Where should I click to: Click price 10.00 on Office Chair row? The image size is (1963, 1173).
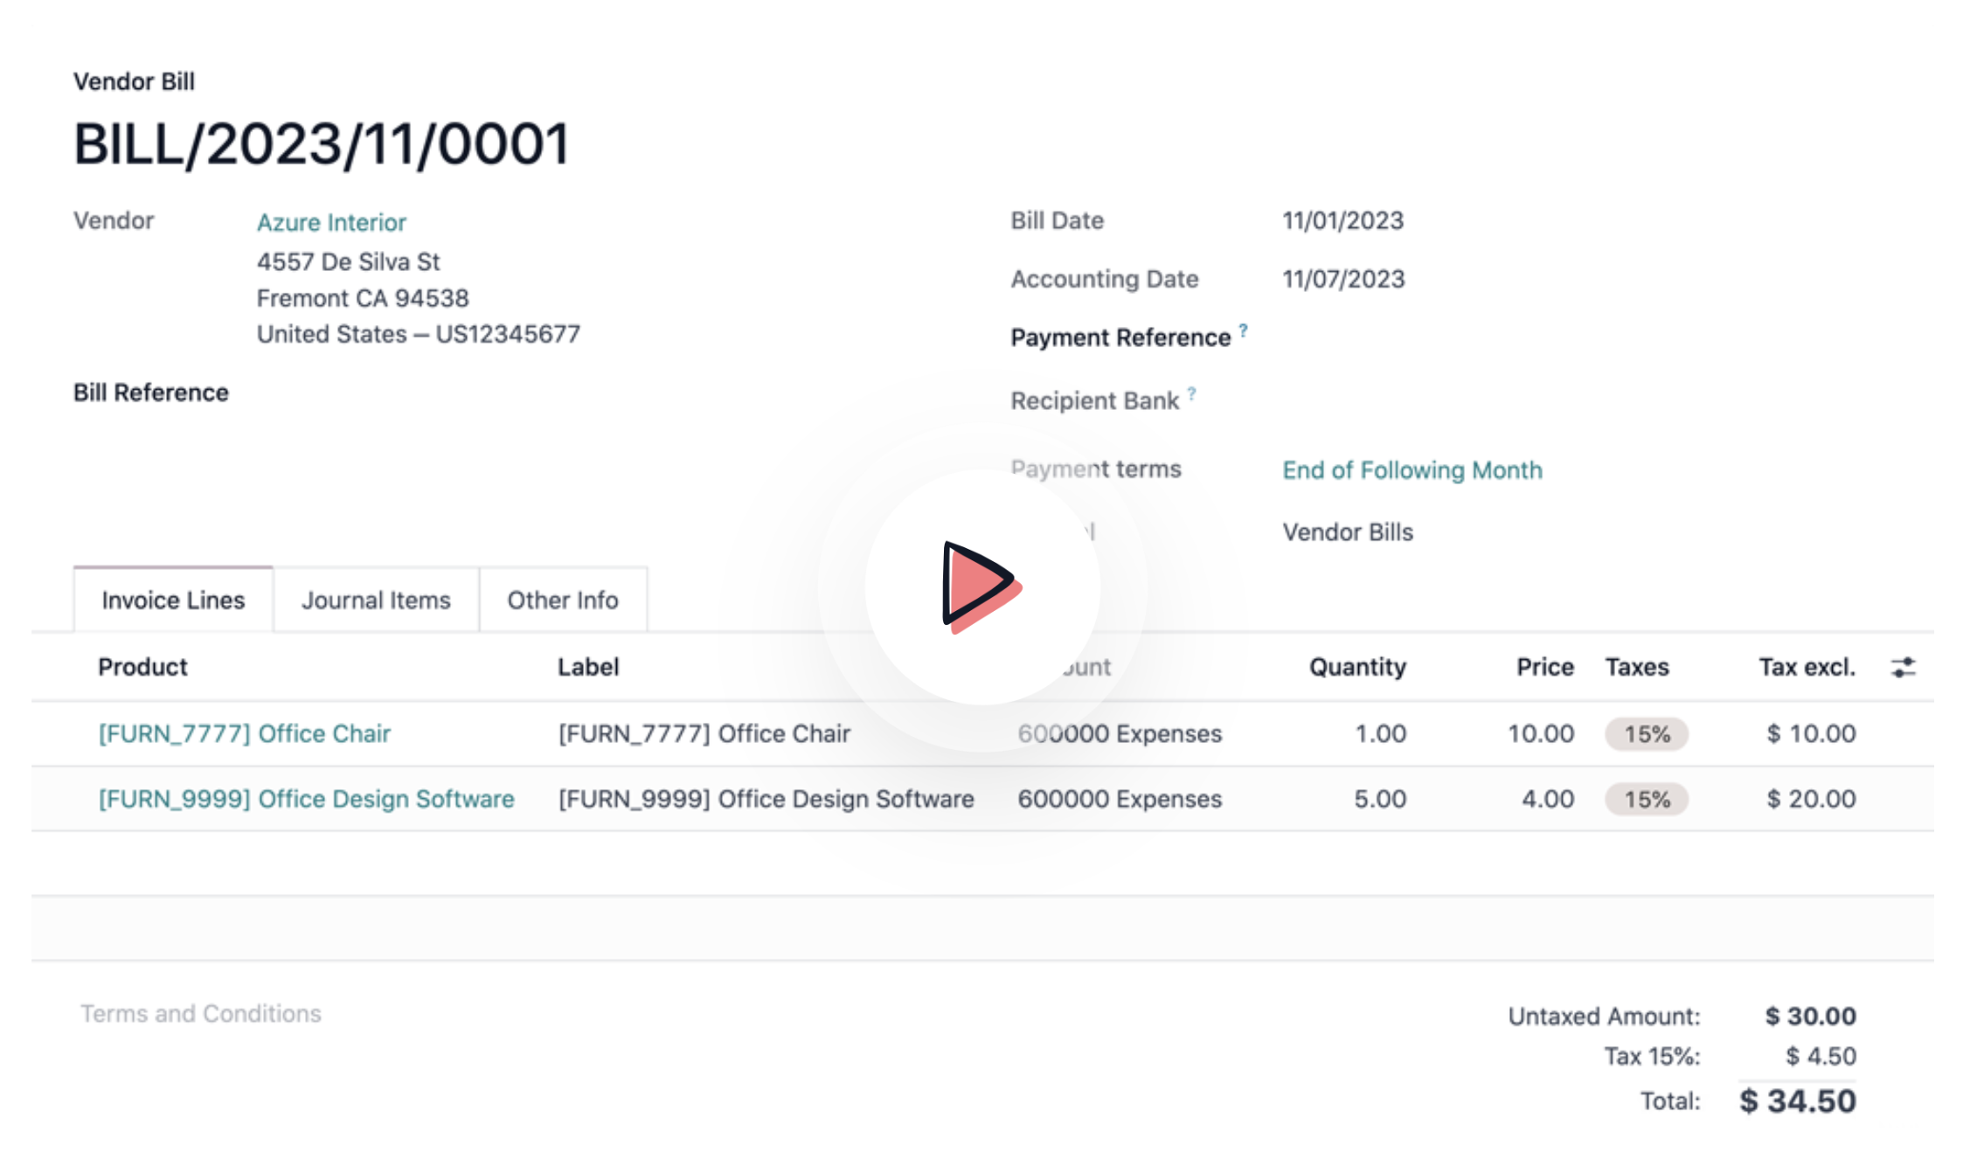(x=1541, y=733)
